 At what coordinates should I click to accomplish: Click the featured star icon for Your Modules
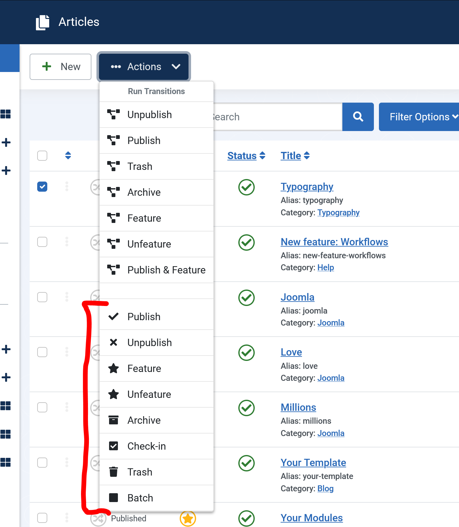pyautogui.click(x=188, y=518)
